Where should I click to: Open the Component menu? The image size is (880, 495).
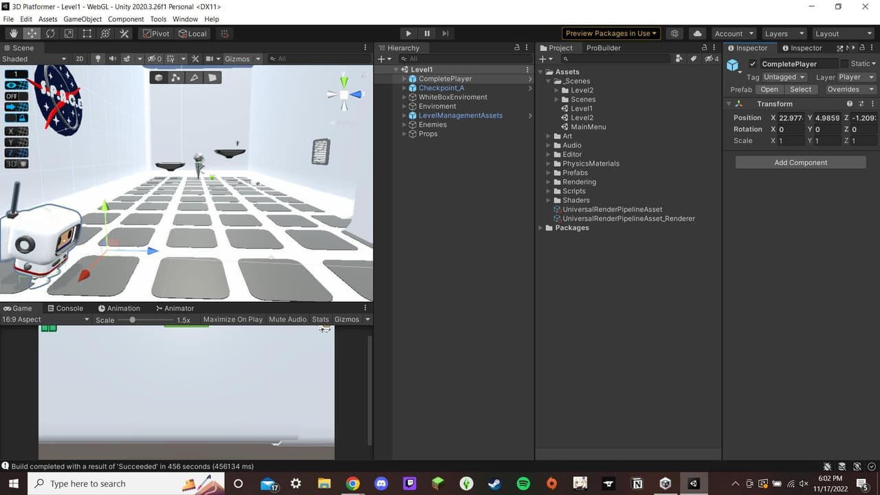click(126, 19)
